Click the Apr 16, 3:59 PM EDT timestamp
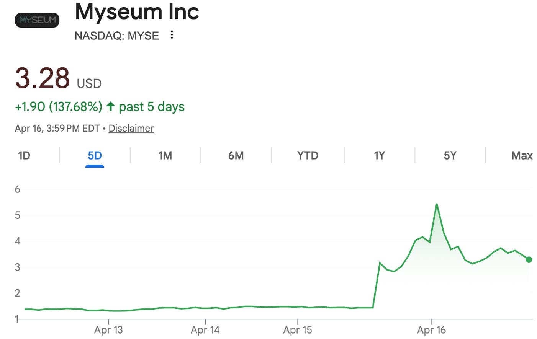537x339 pixels. click(57, 128)
